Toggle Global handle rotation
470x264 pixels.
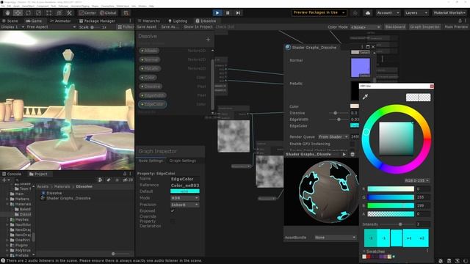click(x=108, y=13)
